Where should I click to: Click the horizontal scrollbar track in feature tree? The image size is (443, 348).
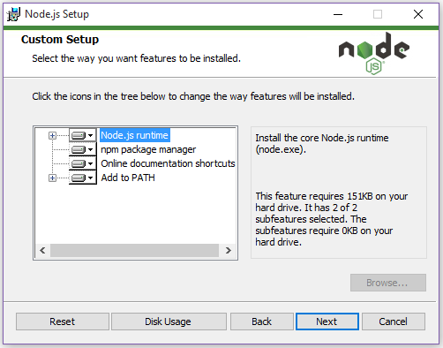point(134,251)
